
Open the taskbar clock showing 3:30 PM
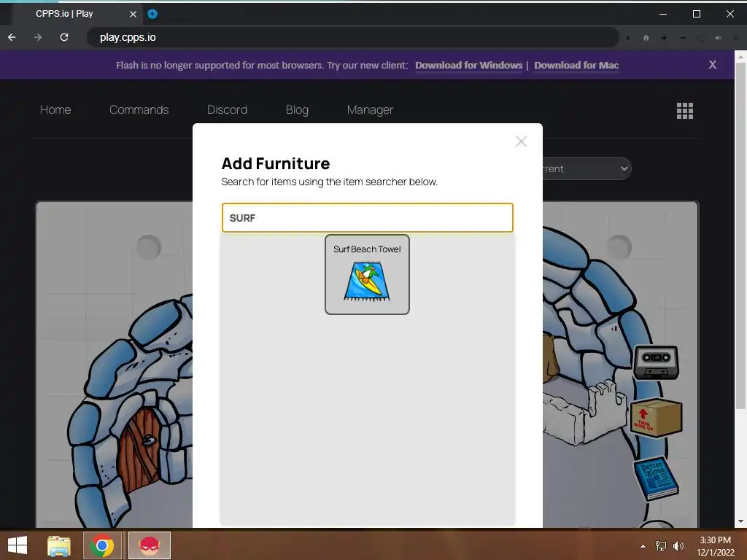pos(715,546)
